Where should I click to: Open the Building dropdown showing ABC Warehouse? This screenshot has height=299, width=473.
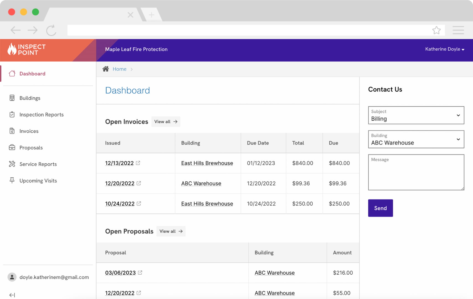click(x=416, y=139)
